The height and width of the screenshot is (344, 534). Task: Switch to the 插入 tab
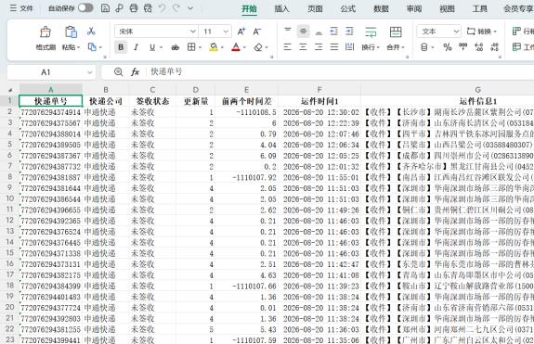[x=281, y=8]
